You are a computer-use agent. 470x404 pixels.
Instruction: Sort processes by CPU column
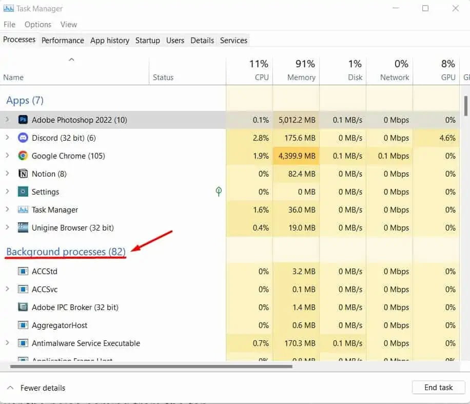249,70
